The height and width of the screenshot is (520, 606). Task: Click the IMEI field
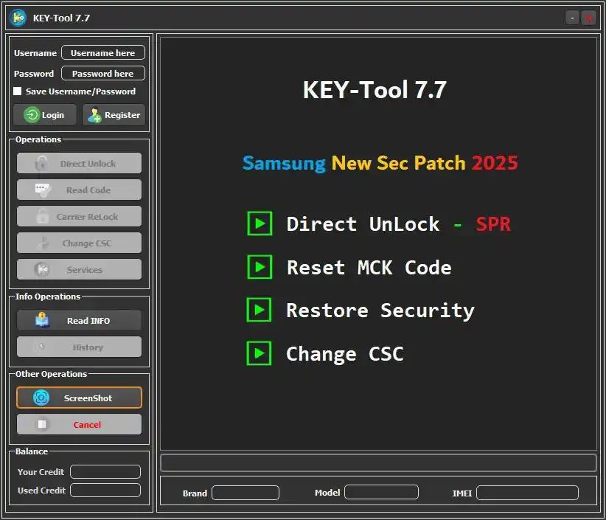coord(528,493)
